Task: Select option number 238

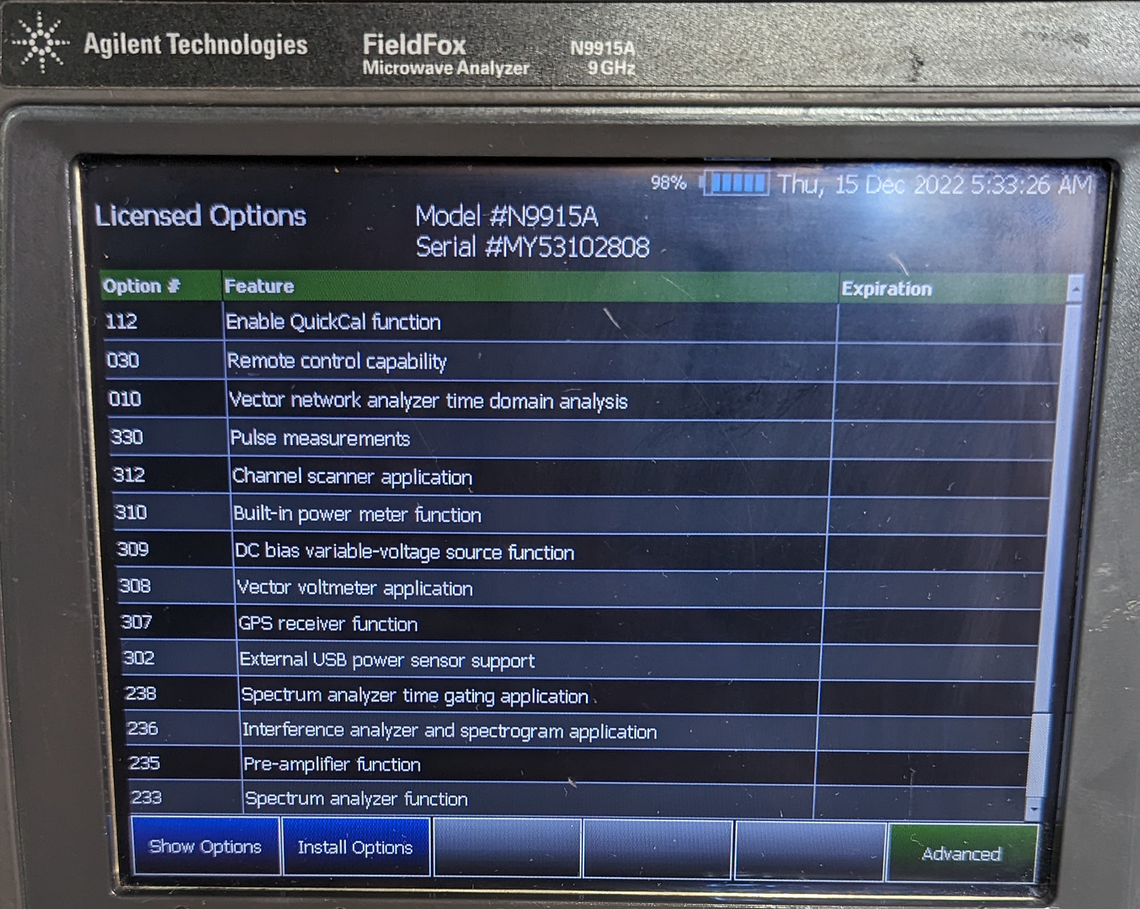Action: point(141,694)
